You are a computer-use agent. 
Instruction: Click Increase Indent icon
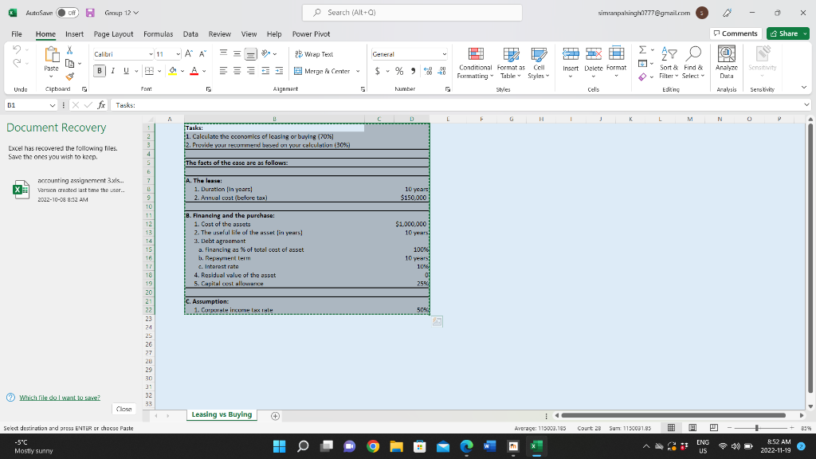tap(279, 71)
